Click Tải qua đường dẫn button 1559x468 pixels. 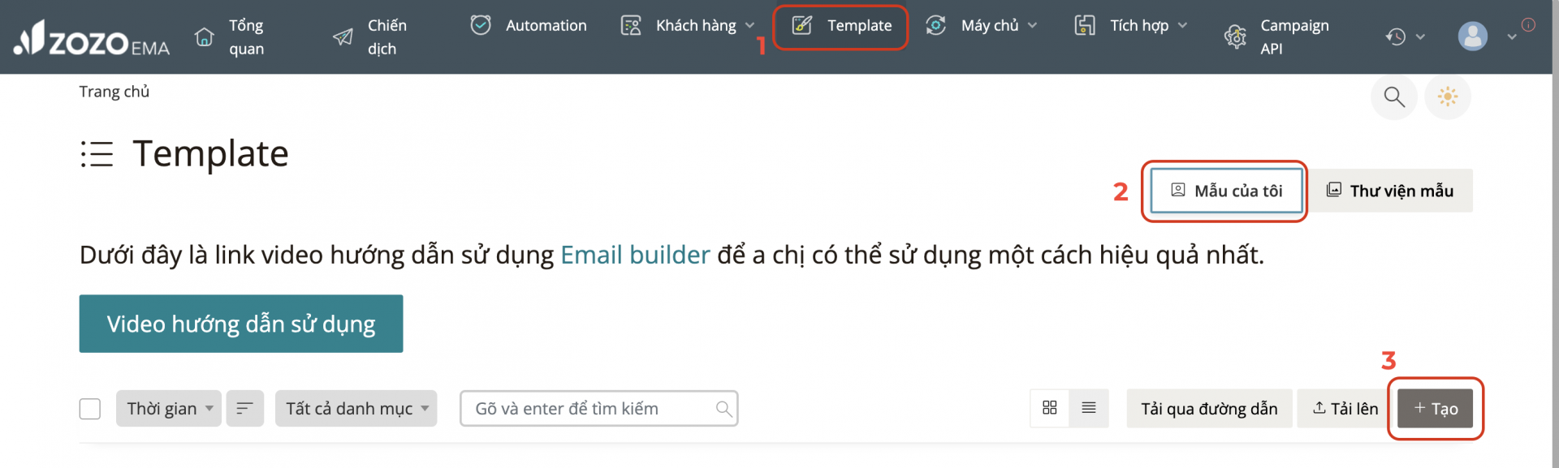[1209, 409]
